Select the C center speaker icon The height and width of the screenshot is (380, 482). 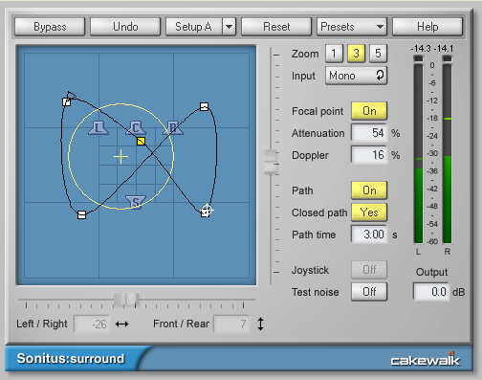(136, 128)
